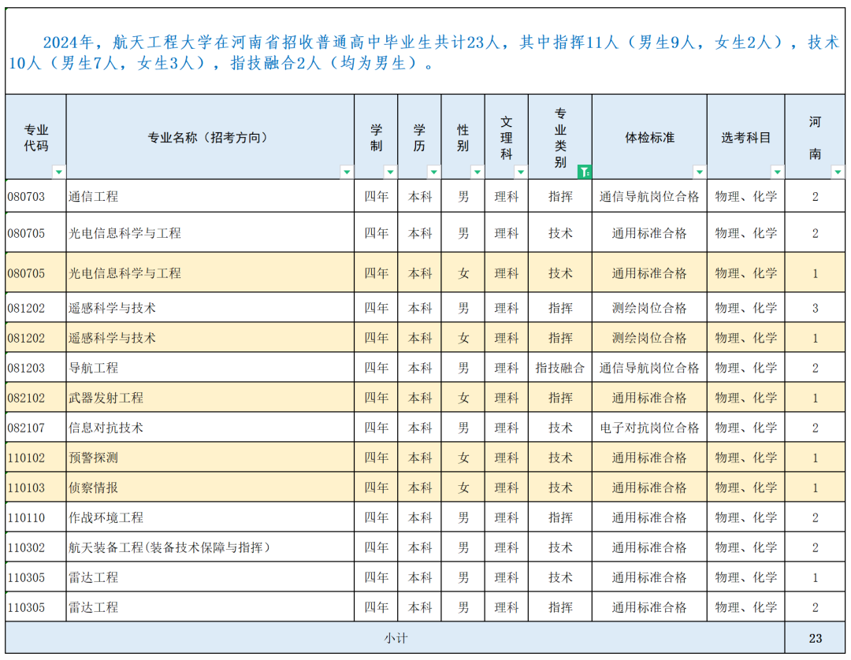The width and height of the screenshot is (851, 660).
Task: Open the 学制 column filter dropdown
Action: (389, 172)
